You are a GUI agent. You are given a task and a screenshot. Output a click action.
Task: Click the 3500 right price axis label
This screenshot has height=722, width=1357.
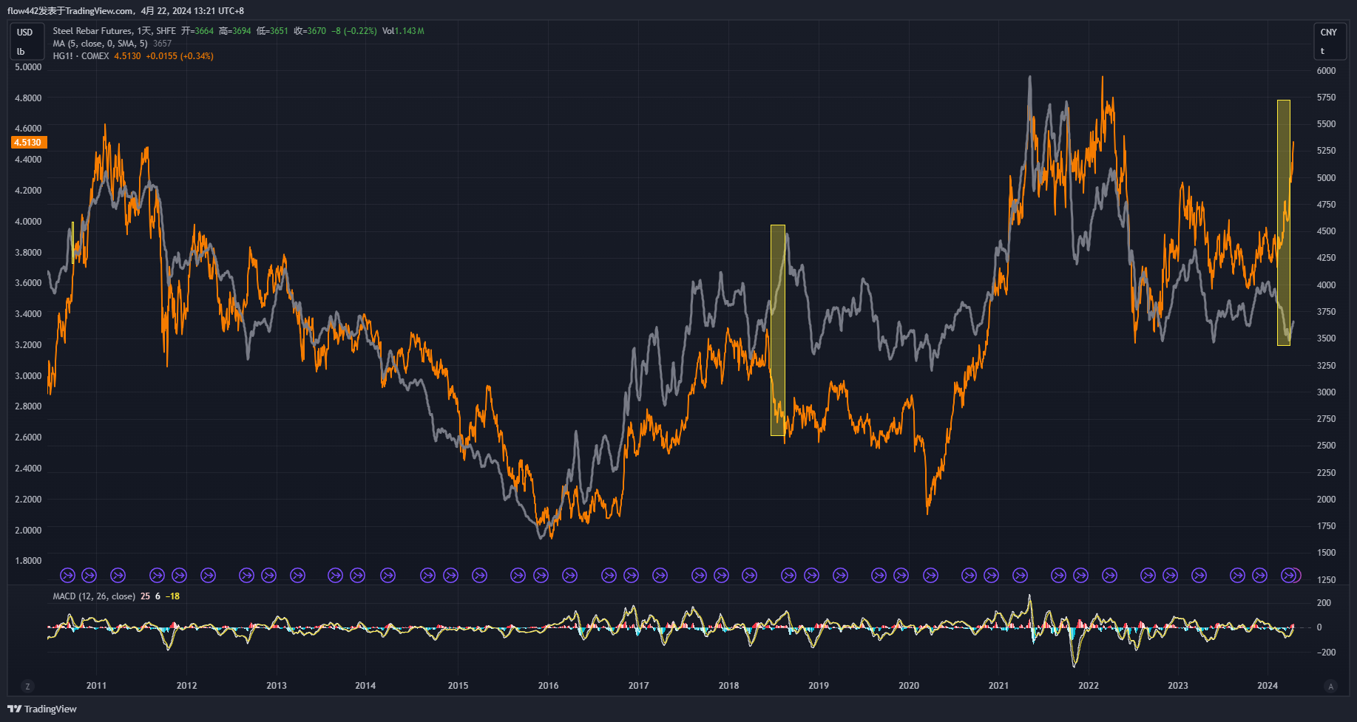coord(1327,338)
